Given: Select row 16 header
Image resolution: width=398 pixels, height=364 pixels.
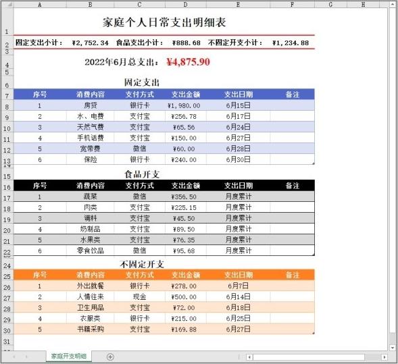Looking at the screenshot, I should pyautogui.click(x=7, y=186).
